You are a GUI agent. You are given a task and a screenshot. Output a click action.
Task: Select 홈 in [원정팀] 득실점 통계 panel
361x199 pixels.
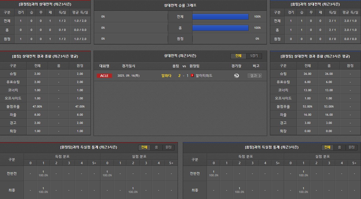156,147
